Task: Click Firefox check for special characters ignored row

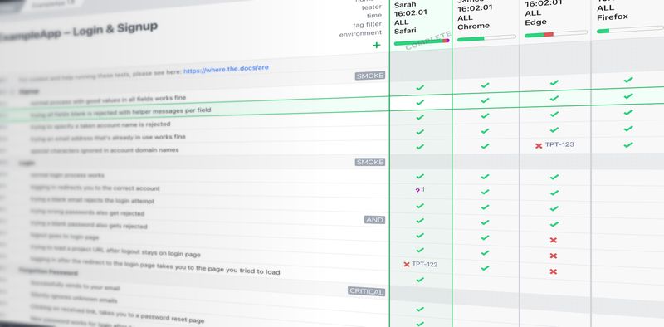Action: (628, 145)
